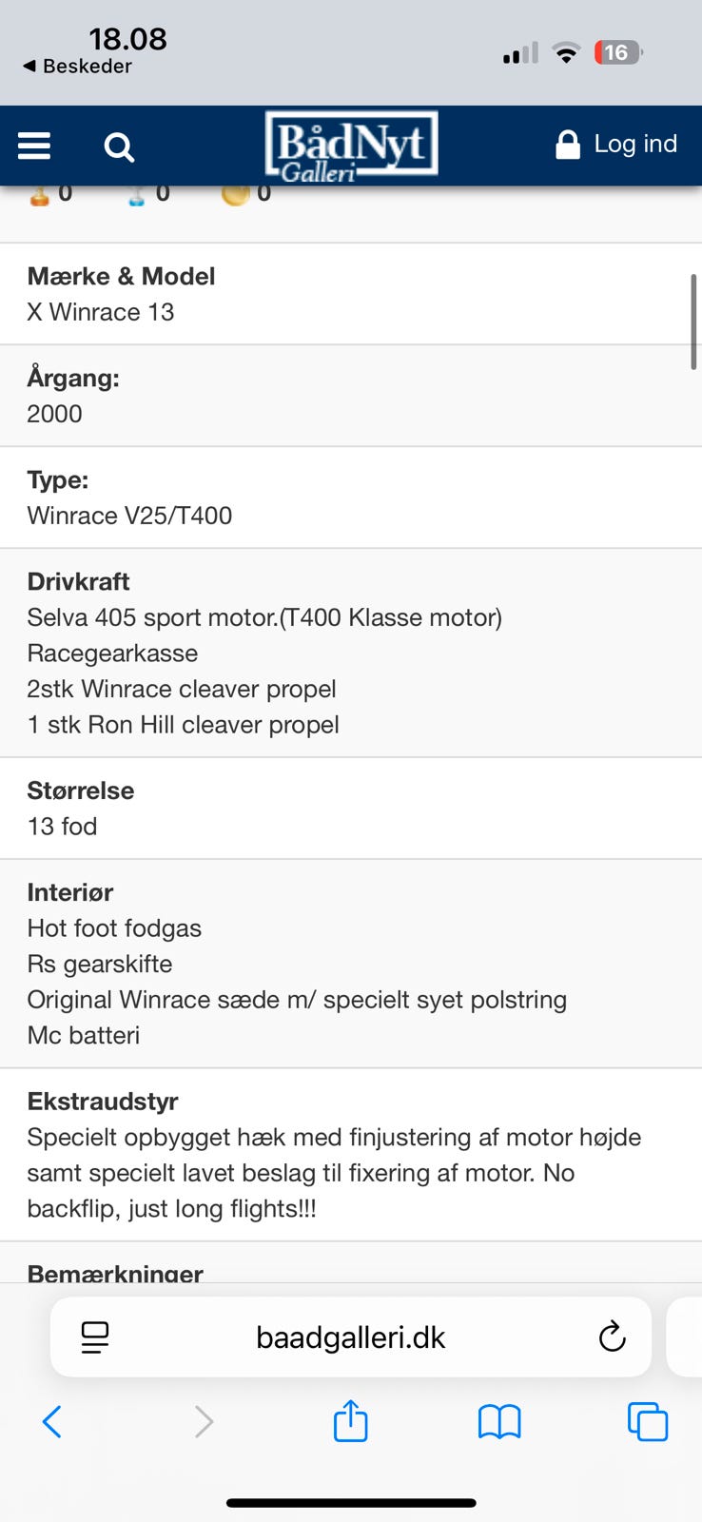
Task: Tap the battery indicator in status bar
Action: [x=617, y=52]
